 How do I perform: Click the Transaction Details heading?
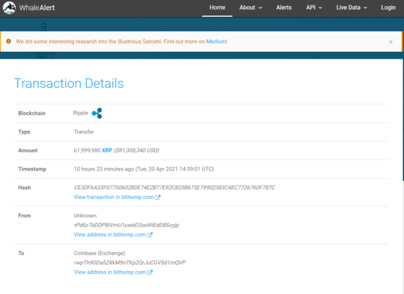(69, 84)
